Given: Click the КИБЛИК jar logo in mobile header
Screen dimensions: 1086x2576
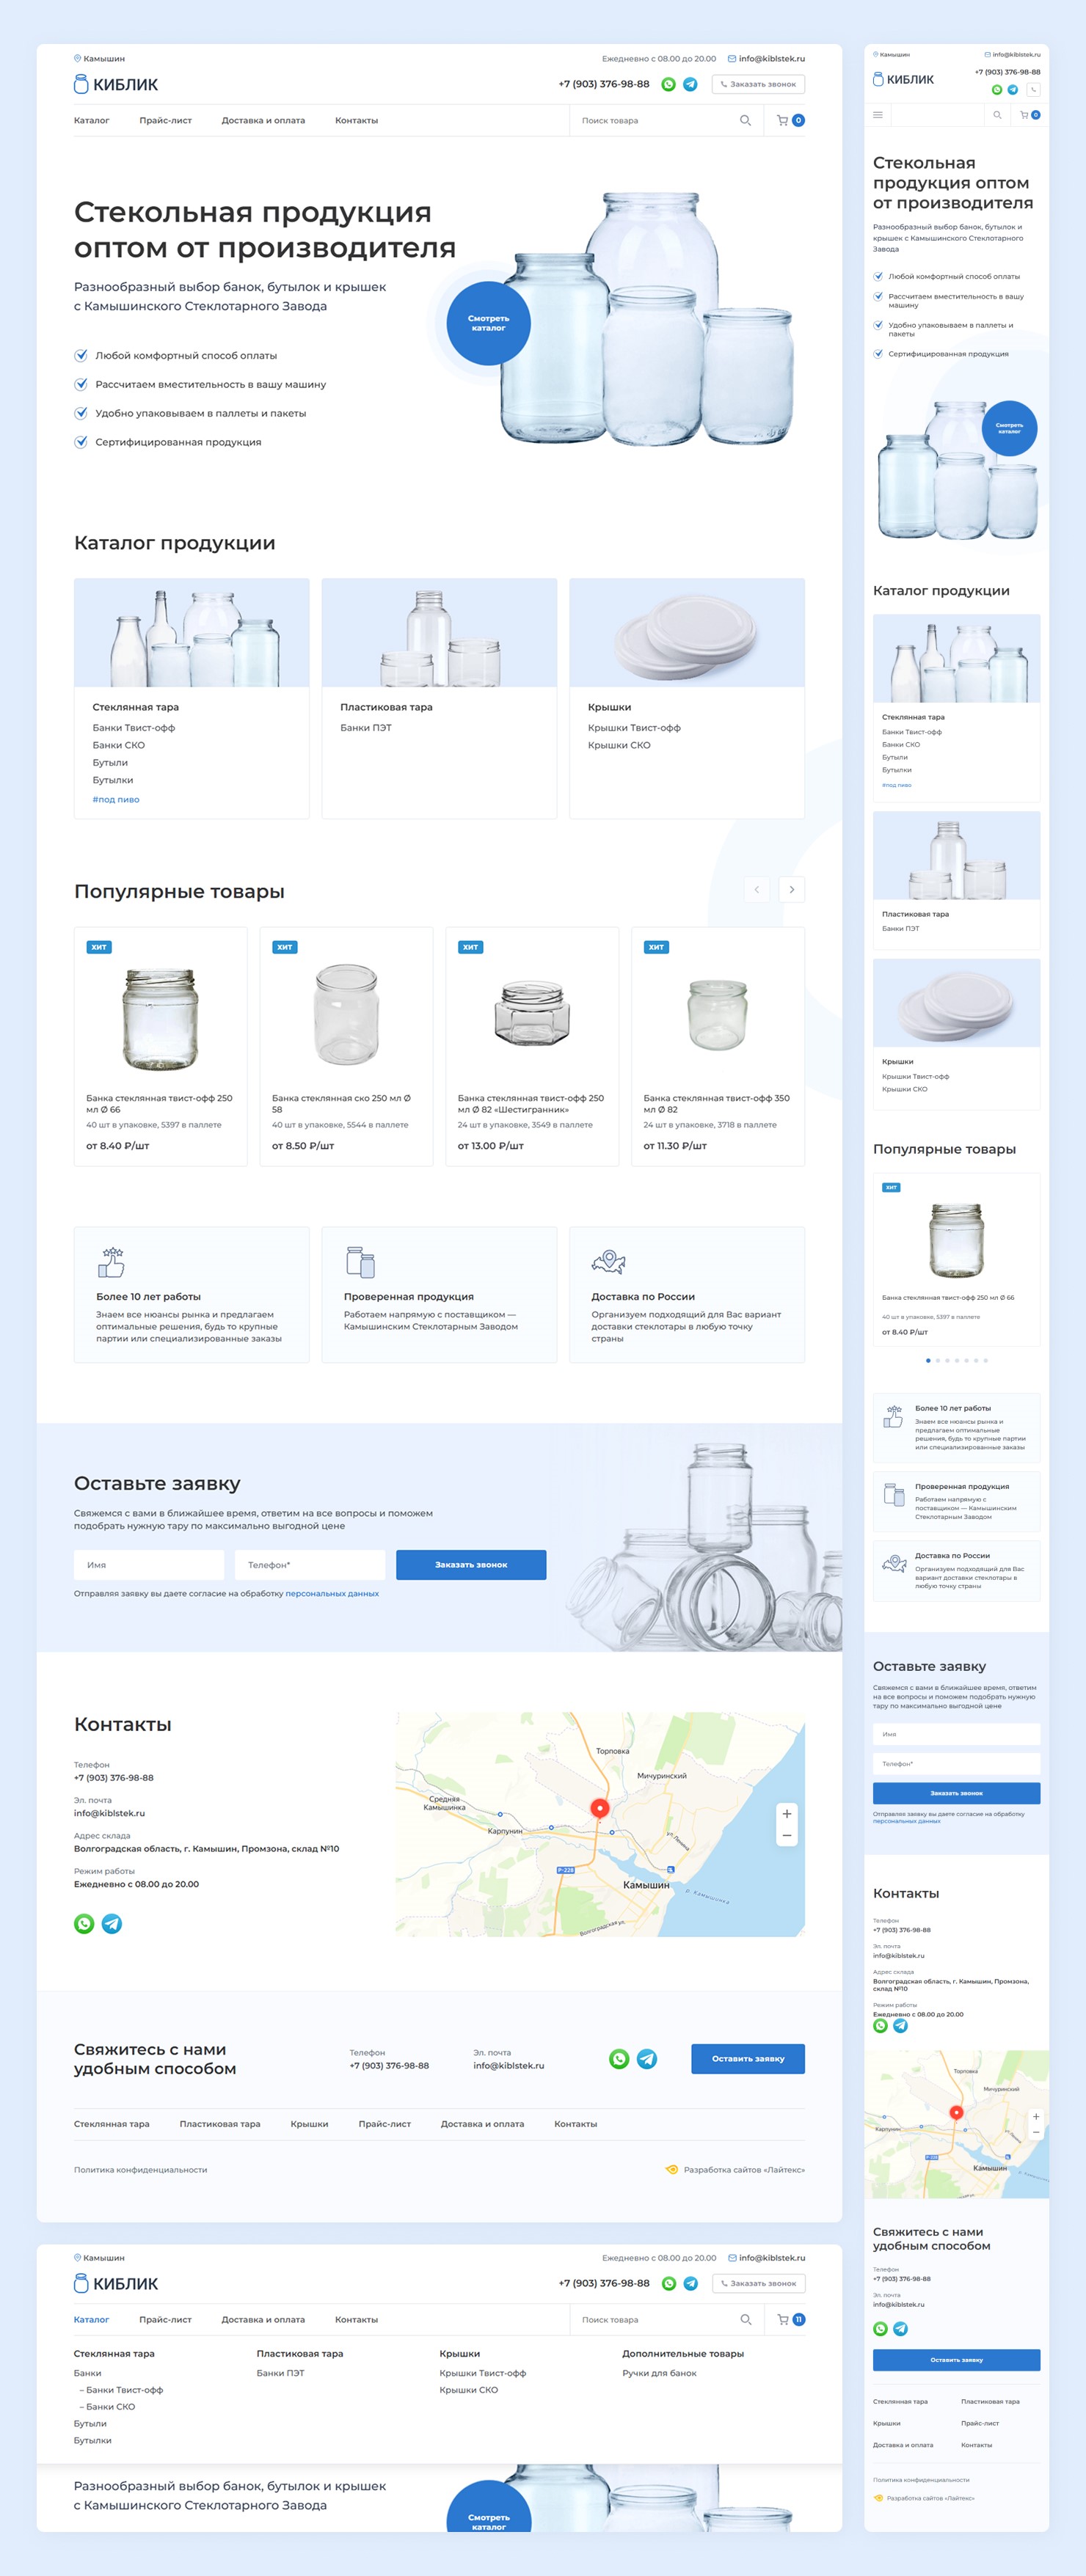Looking at the screenshot, I should tap(904, 79).
